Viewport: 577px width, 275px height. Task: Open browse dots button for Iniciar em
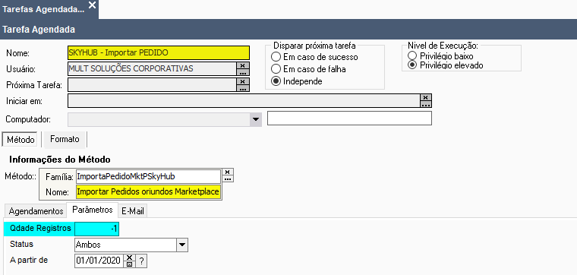426,104
